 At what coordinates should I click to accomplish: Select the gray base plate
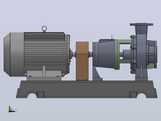tap(87, 89)
